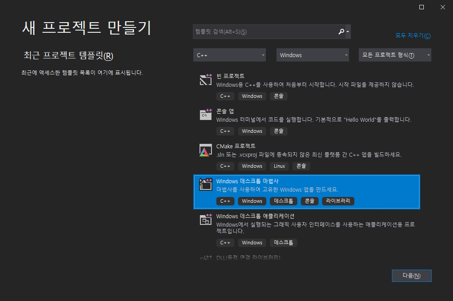
Task: Click the C++ tag under CMake 프로젝트
Action: pyautogui.click(x=225, y=166)
